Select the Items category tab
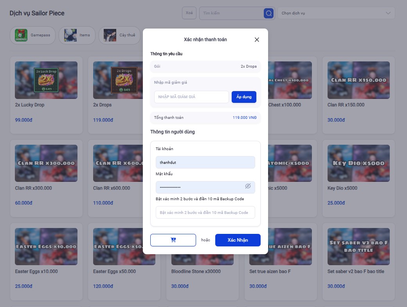This screenshot has width=407, height=307. click(x=77, y=35)
